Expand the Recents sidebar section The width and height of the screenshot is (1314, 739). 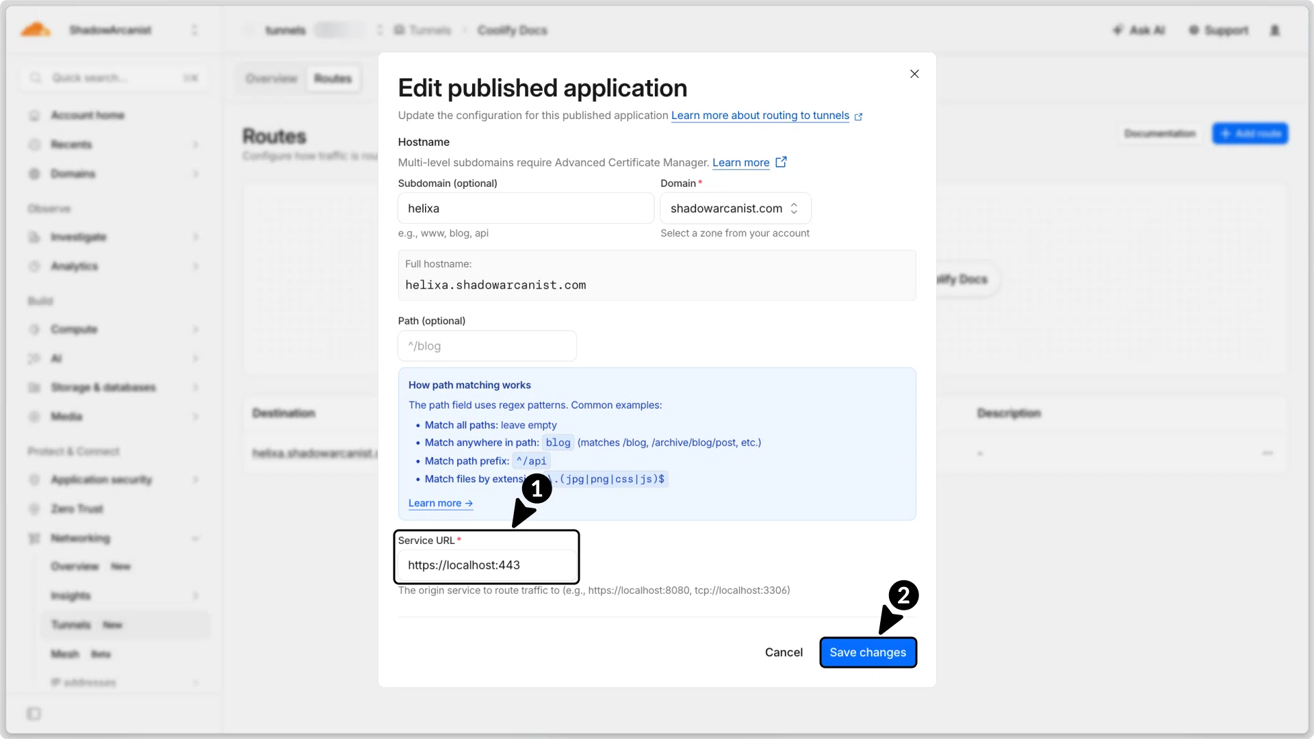196,144
